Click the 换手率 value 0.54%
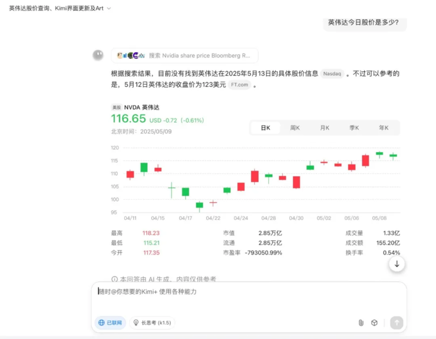This screenshot has width=436, height=339. (x=391, y=253)
